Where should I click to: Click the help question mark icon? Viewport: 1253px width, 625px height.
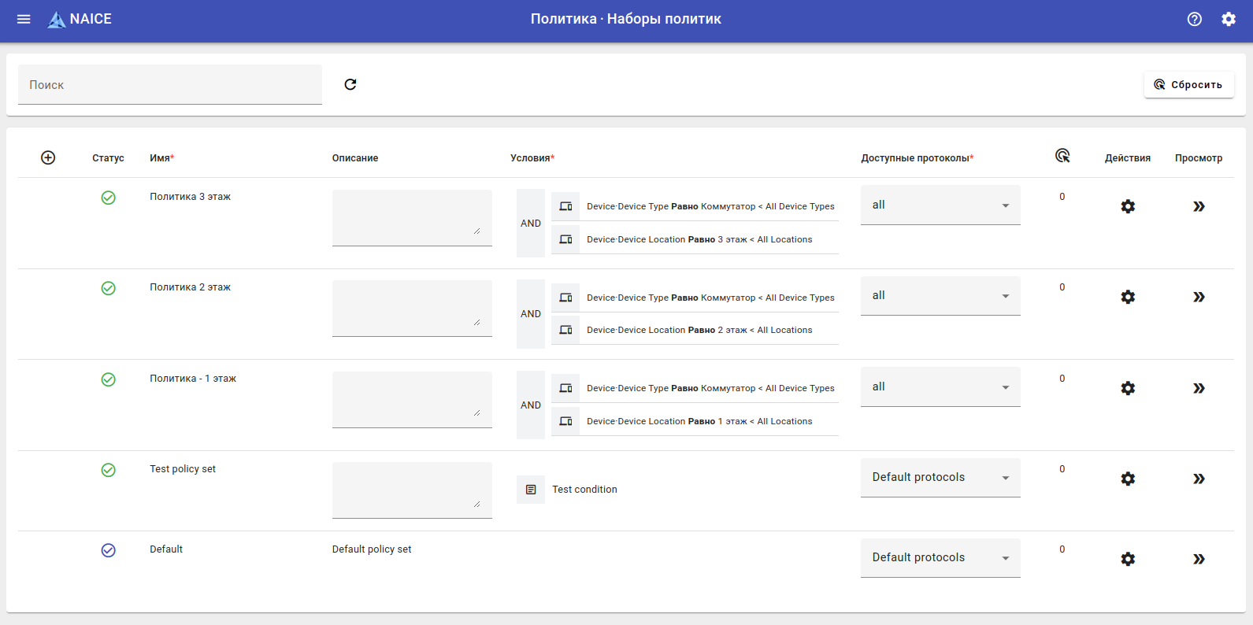click(1195, 19)
